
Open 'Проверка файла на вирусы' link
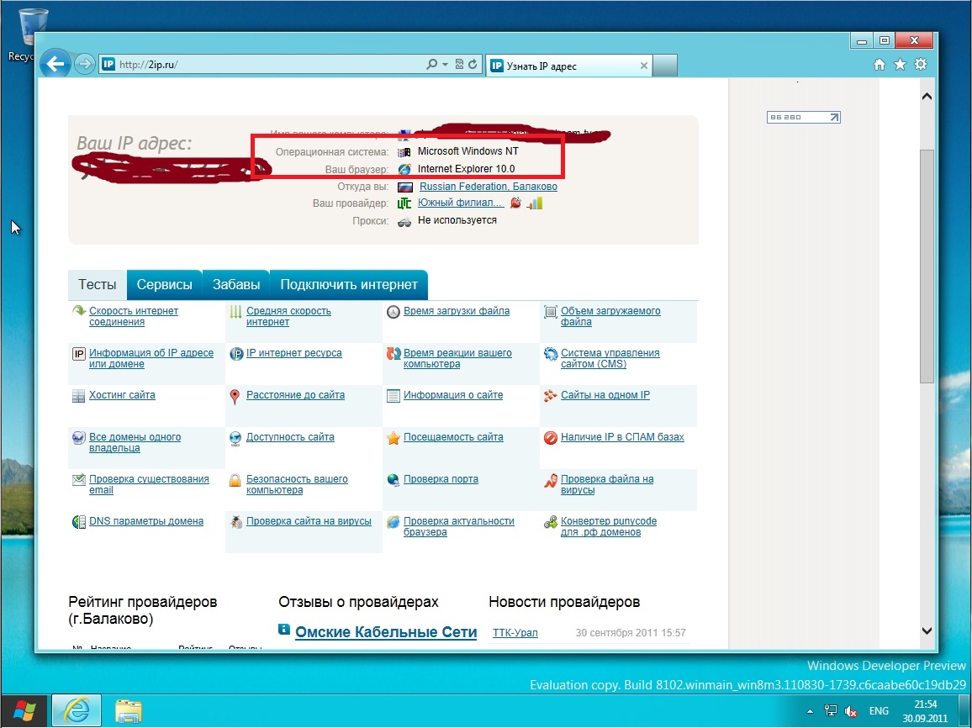coord(607,484)
